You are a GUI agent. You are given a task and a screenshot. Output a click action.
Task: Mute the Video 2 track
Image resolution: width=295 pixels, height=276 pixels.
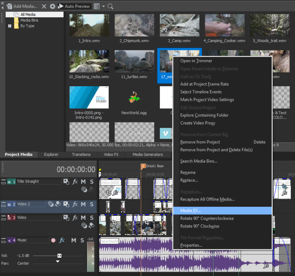(x=83, y=204)
